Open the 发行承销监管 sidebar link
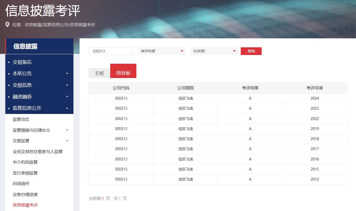Image resolution: width=356 pixels, height=211 pixels. [25, 173]
